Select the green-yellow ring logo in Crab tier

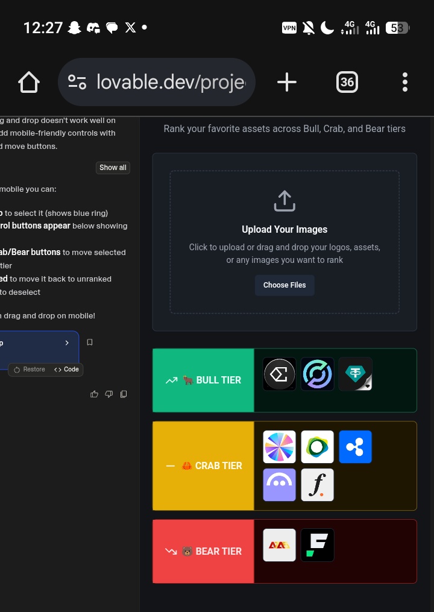point(317,447)
